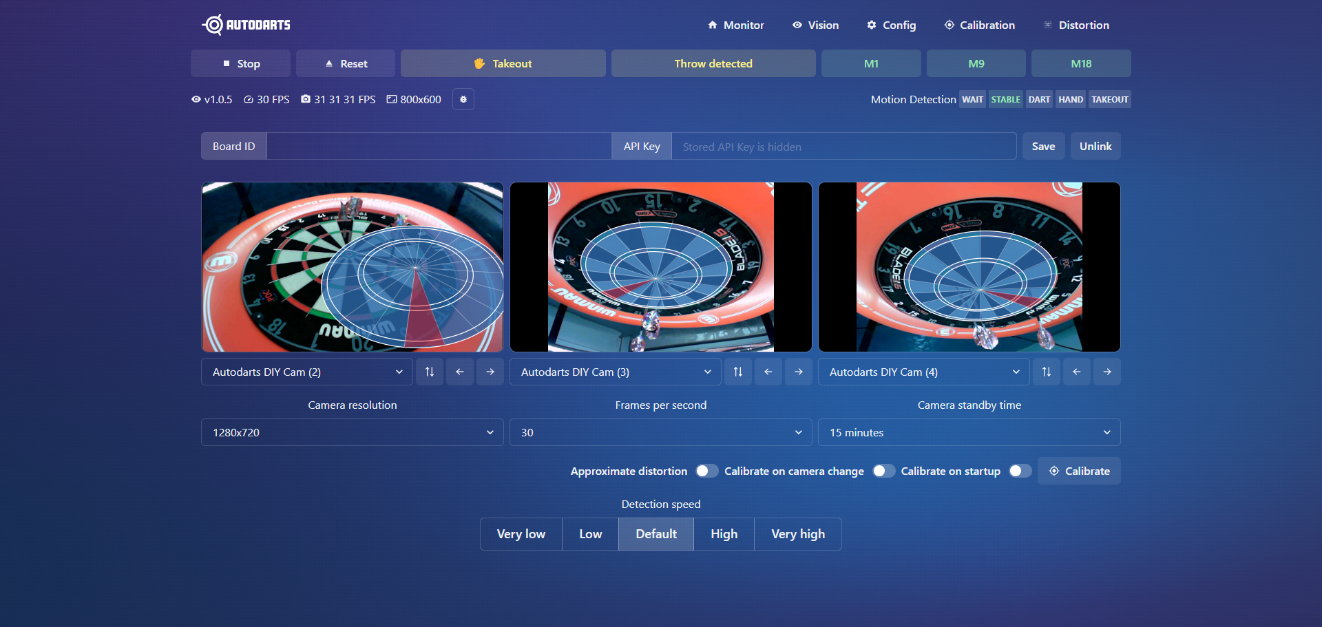Toggle Approximate distortion switch
1322x627 pixels.
tap(707, 471)
